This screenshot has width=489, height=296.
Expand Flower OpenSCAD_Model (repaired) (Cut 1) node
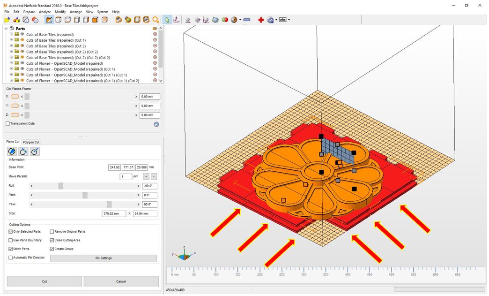[11, 69]
